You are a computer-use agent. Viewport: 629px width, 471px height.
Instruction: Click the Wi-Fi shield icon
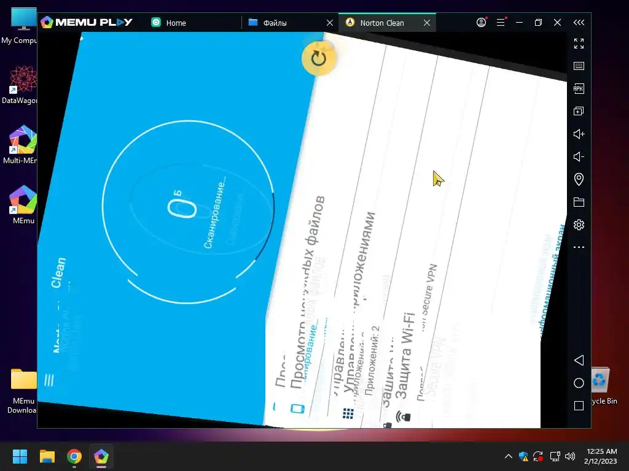[403, 416]
